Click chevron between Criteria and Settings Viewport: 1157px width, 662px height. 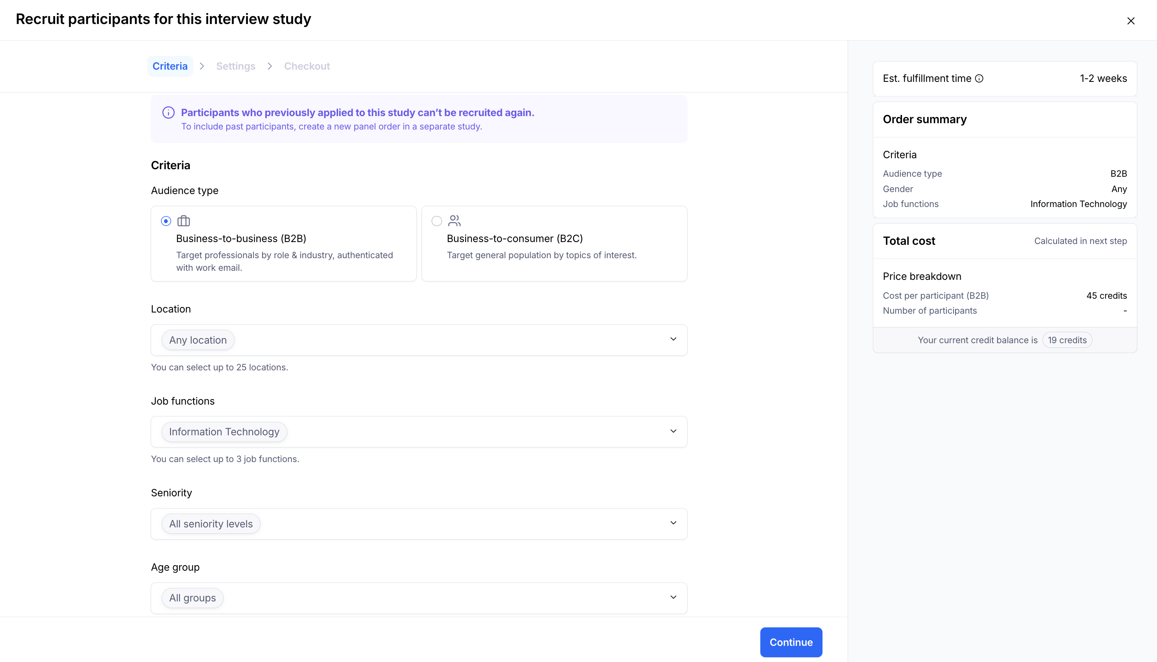point(202,67)
